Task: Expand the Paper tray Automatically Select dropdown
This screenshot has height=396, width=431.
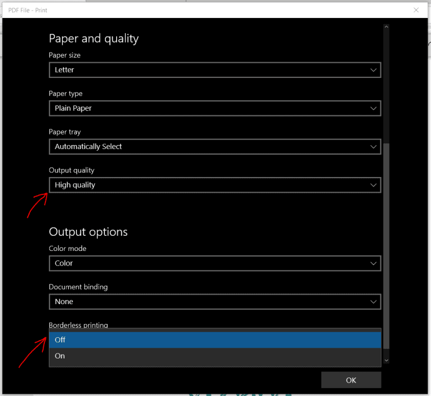Action: [215, 147]
